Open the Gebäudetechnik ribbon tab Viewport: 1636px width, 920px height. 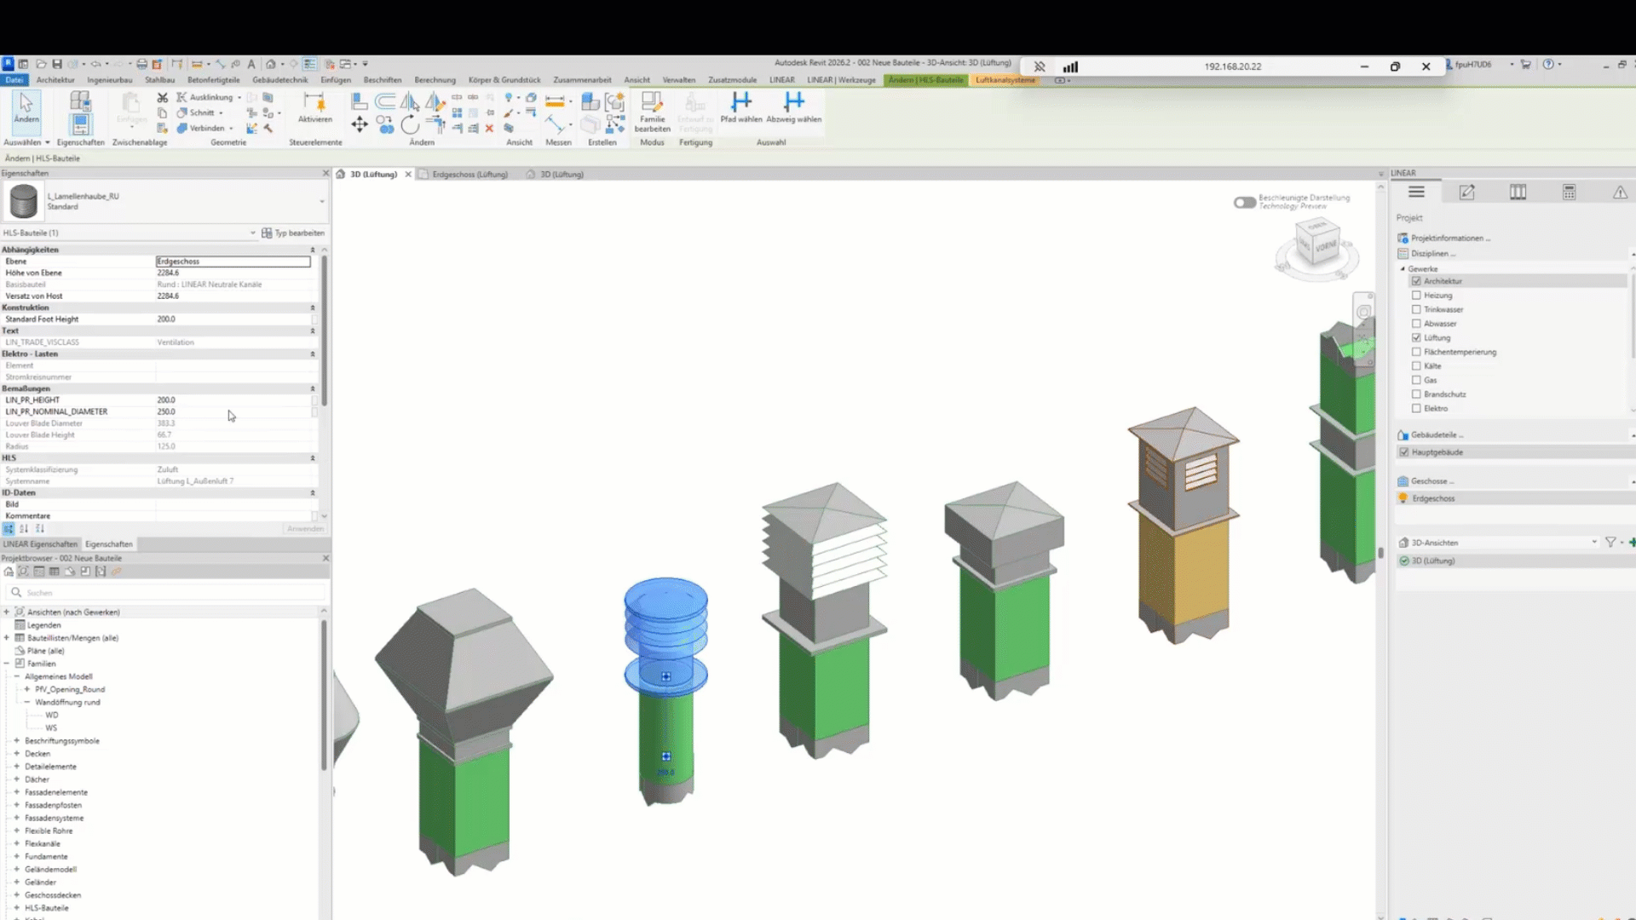point(279,80)
